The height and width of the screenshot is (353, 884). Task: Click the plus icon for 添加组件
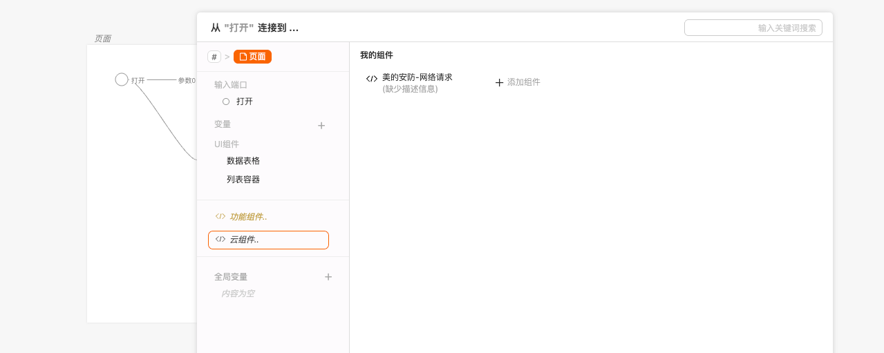(x=499, y=82)
